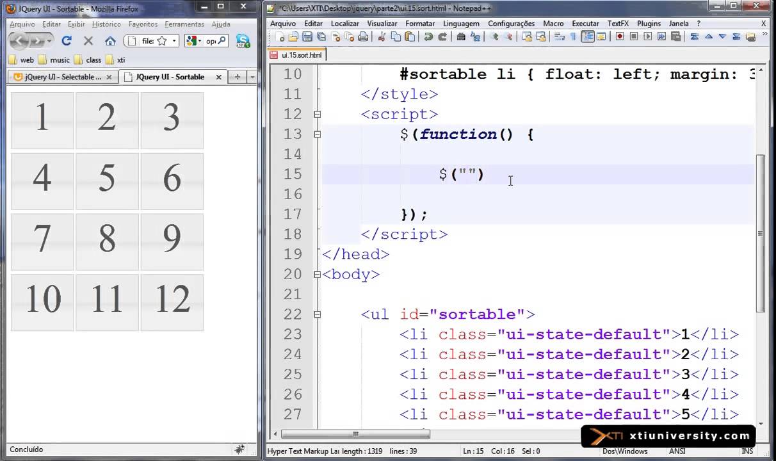The image size is (776, 461).
Task: Toggle Show all characters pilcrow icon
Action: coord(574,36)
